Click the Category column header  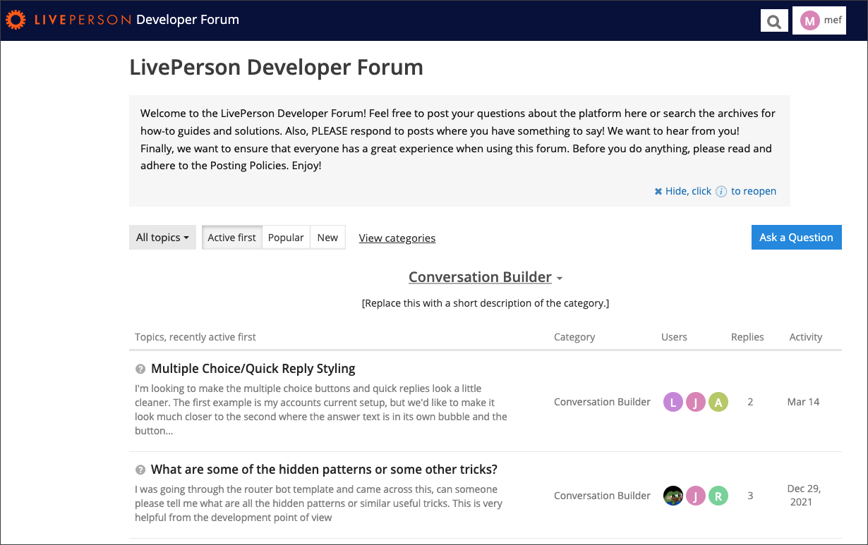[x=574, y=337]
